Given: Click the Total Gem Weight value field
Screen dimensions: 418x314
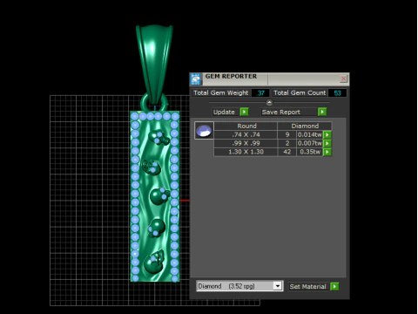Looking at the screenshot, I should coord(260,93).
